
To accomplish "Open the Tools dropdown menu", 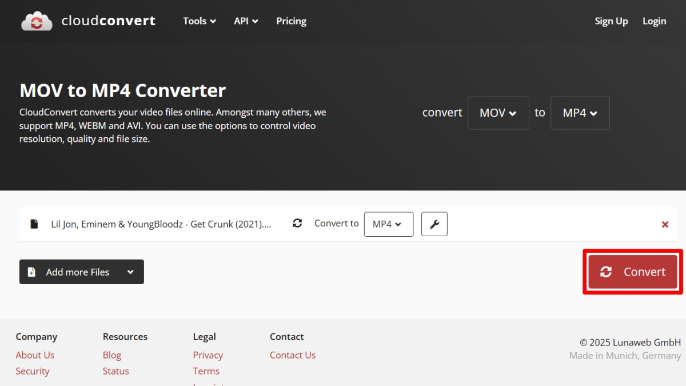I will click(200, 21).
